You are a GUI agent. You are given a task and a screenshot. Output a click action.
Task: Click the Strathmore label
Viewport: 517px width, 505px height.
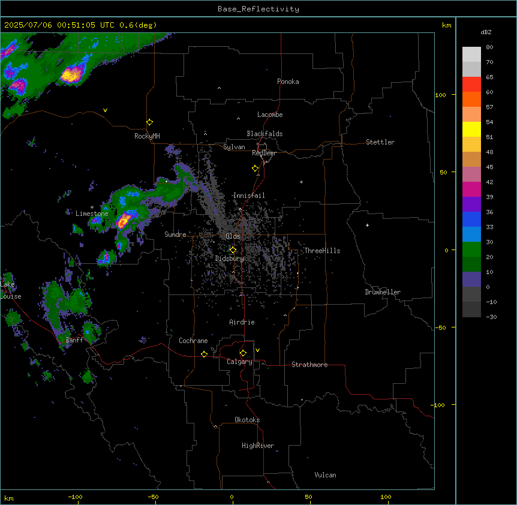tap(309, 365)
